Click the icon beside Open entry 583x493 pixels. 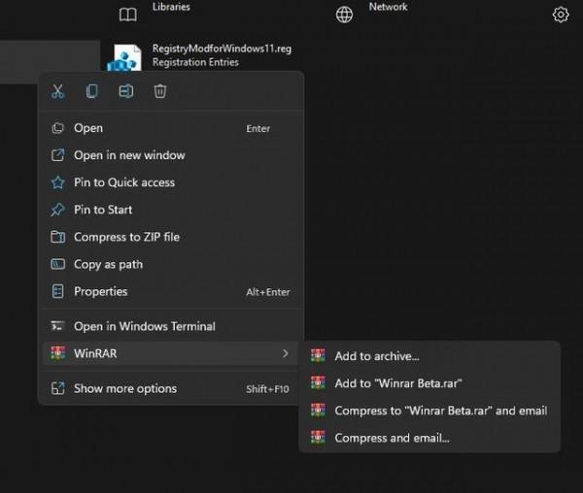point(57,128)
